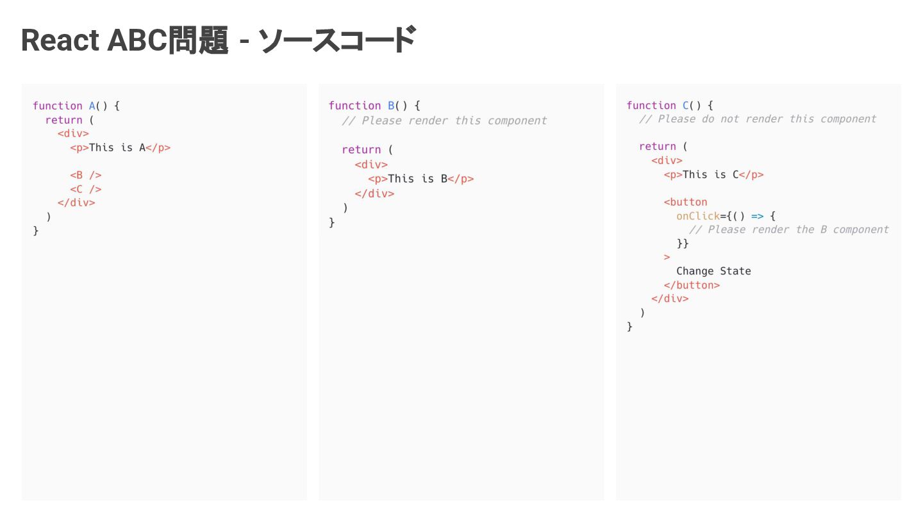
Task: Click the opening '<button' tag line
Action: coord(685,202)
